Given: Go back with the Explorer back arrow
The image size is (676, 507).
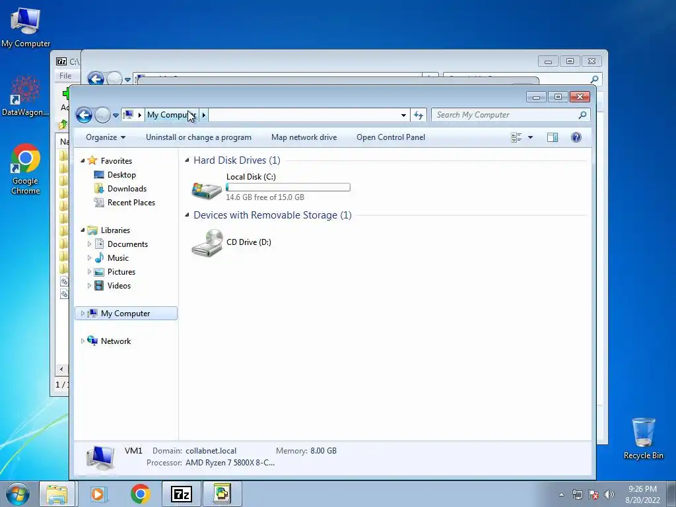Looking at the screenshot, I should coord(84,115).
